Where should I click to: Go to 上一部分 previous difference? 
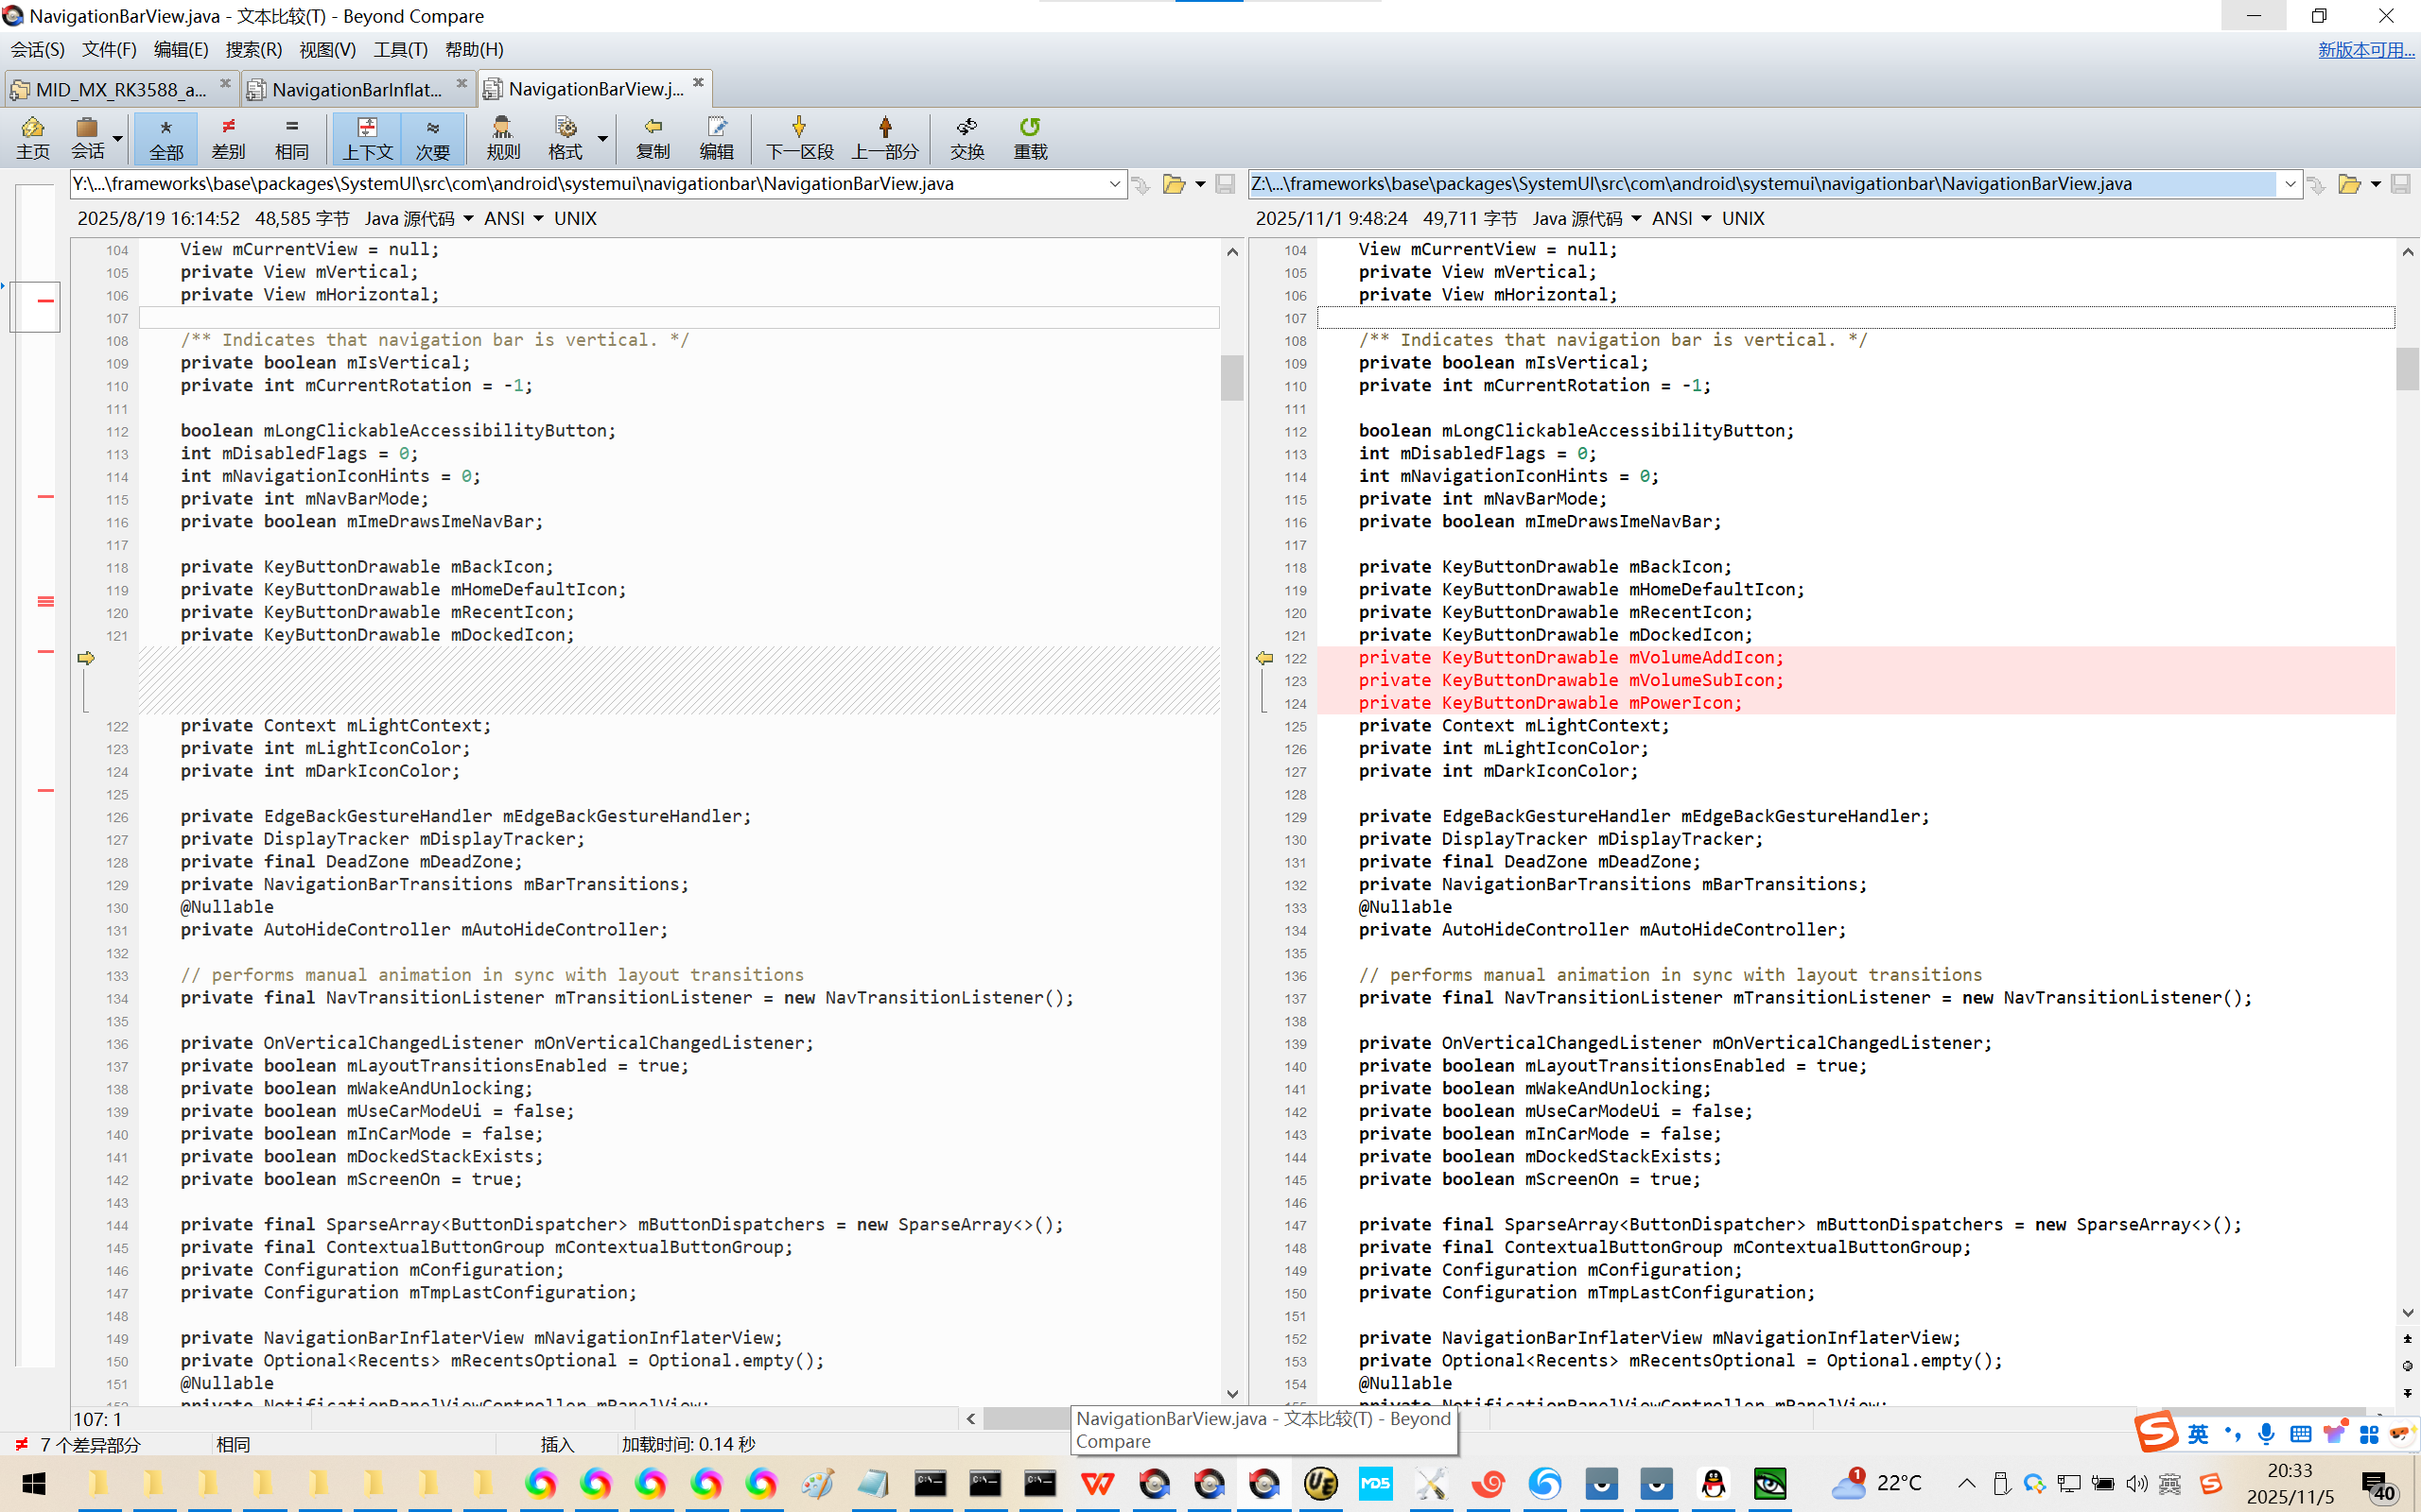pos(884,137)
